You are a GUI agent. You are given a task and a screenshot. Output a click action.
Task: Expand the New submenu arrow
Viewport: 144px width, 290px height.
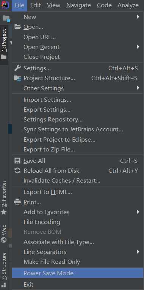pyautogui.click(x=138, y=17)
